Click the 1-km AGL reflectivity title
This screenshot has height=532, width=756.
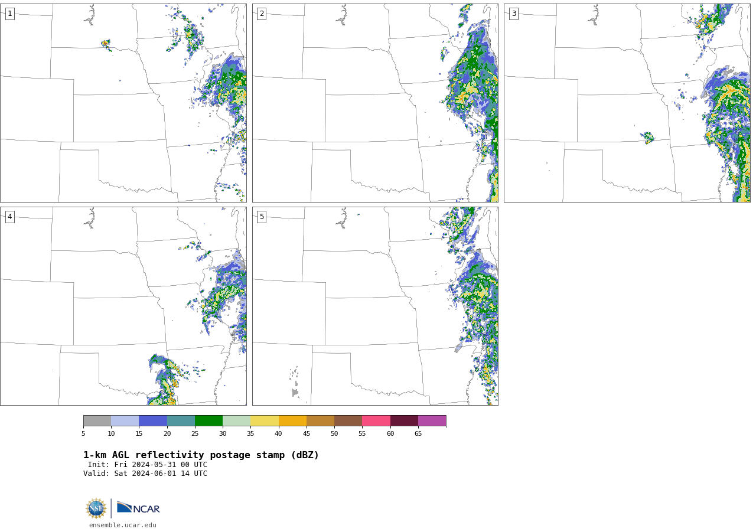pos(201,455)
